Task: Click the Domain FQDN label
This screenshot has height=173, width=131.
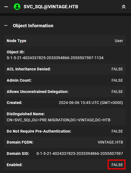Action: click(x=20, y=142)
